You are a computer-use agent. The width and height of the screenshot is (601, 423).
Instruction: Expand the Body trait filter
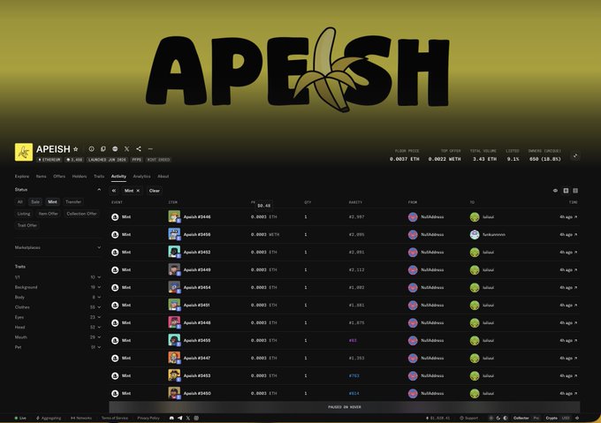point(57,297)
